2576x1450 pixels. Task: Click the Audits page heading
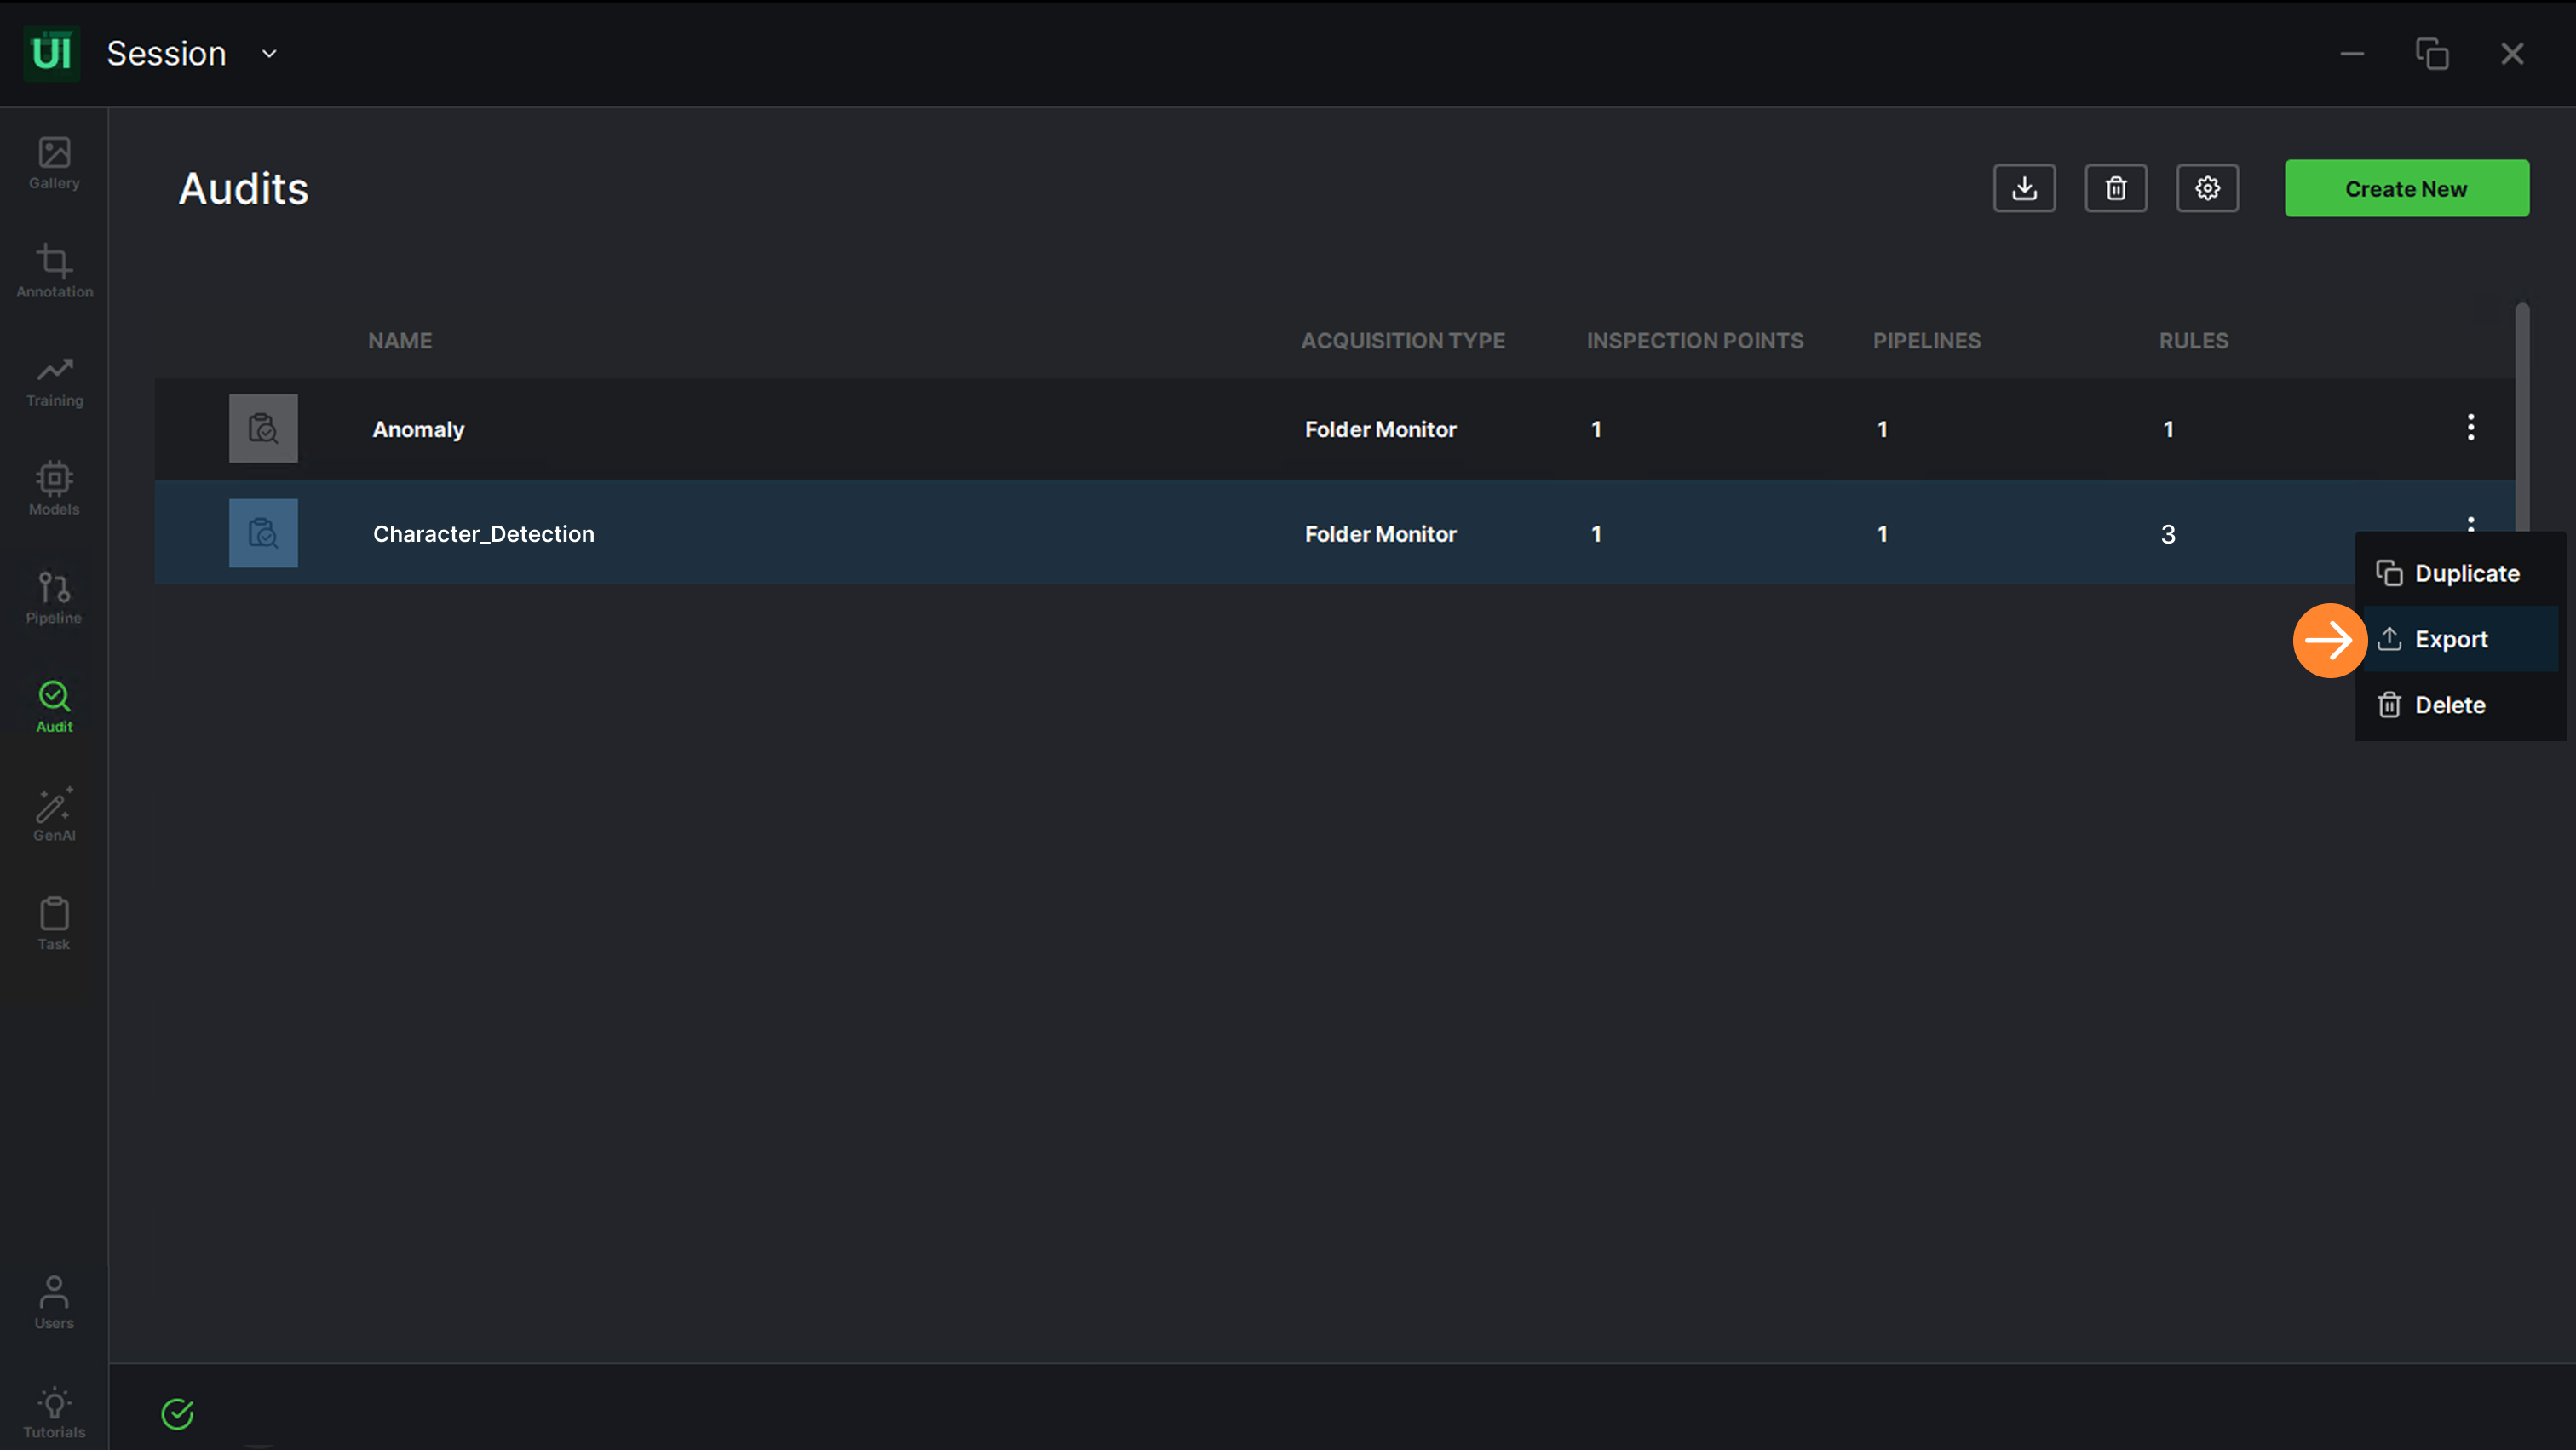pos(243,188)
